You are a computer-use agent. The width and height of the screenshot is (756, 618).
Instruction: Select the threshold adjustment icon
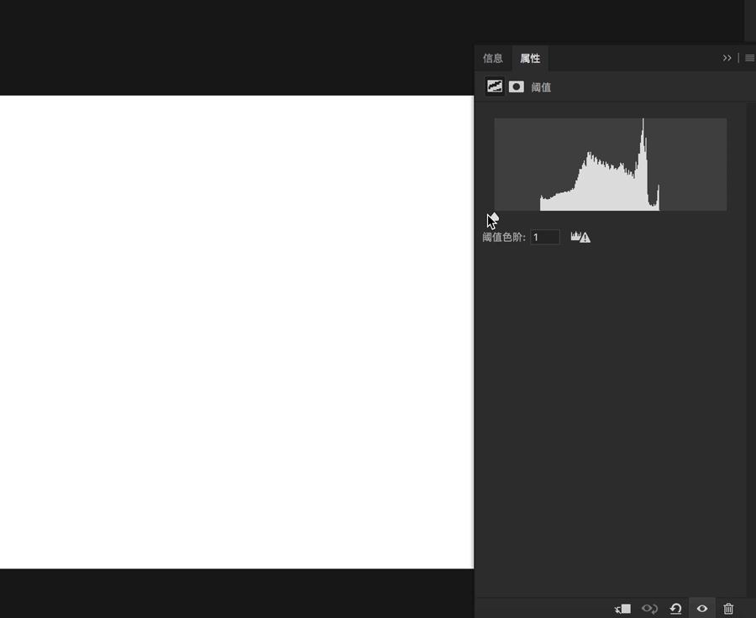(495, 86)
